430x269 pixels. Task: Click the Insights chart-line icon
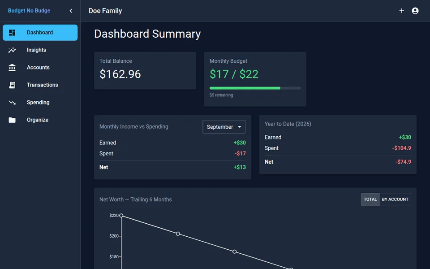pyautogui.click(x=12, y=50)
